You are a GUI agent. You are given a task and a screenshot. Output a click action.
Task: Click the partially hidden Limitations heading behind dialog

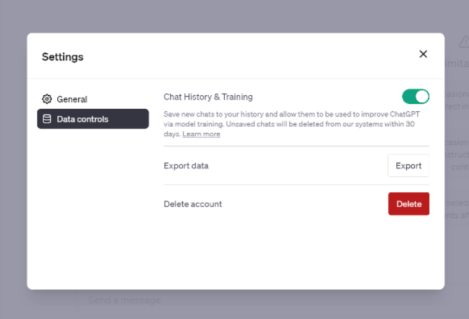(457, 63)
